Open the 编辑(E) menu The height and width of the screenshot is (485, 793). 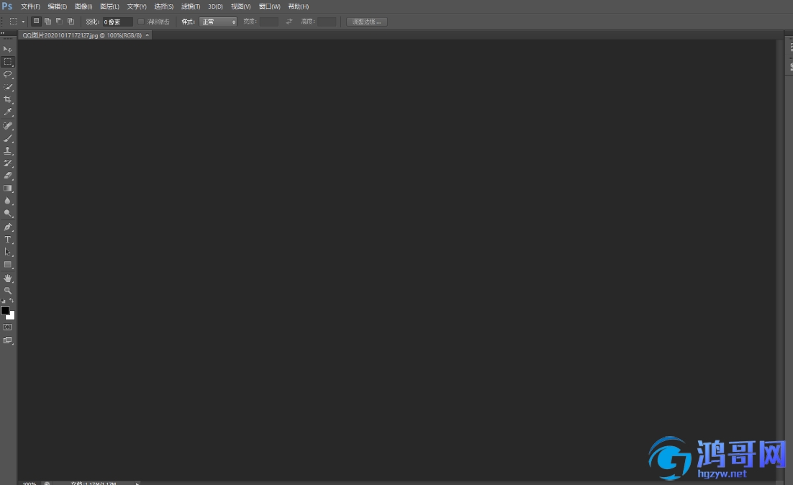(57, 6)
